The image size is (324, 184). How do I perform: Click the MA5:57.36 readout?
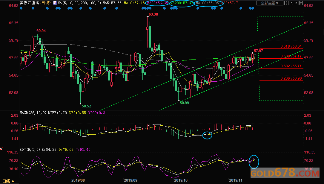(112, 3)
